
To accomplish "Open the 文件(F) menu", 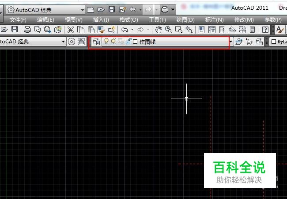I will click(18, 20).
